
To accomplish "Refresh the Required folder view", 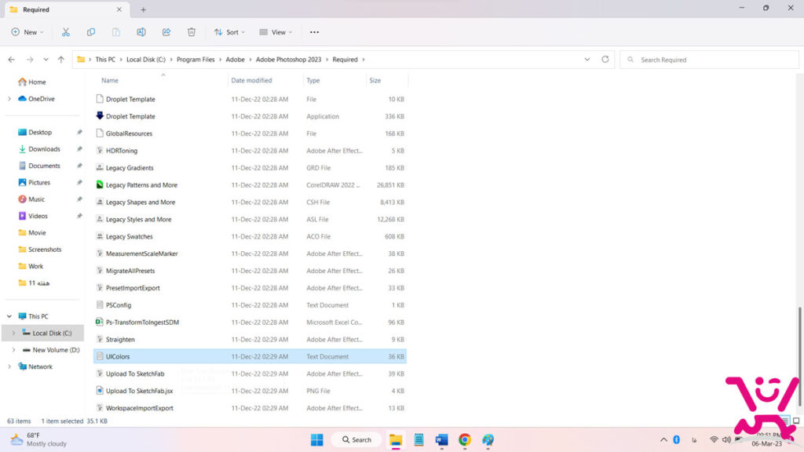I will (x=605, y=60).
